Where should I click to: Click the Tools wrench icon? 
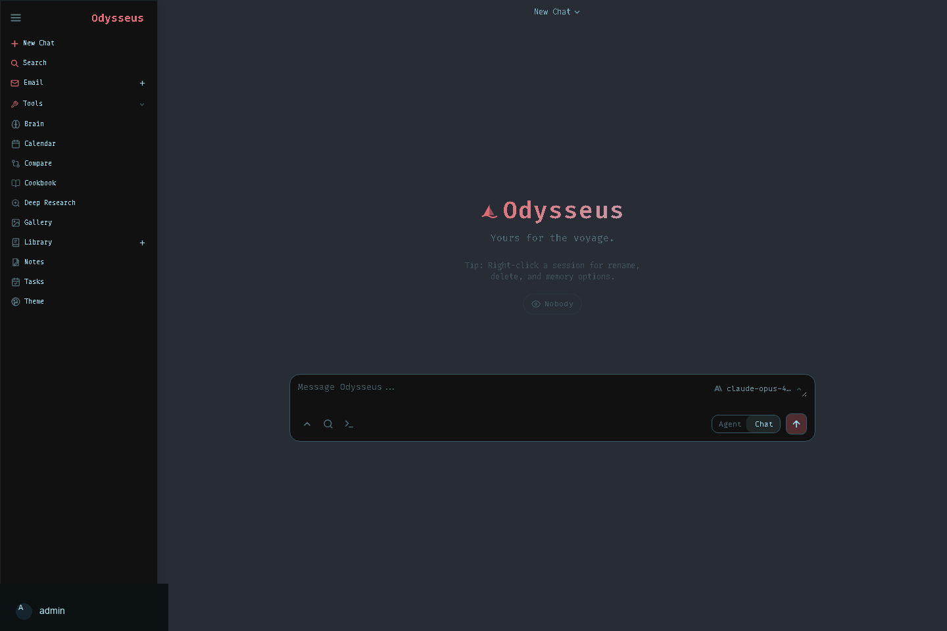pyautogui.click(x=14, y=104)
